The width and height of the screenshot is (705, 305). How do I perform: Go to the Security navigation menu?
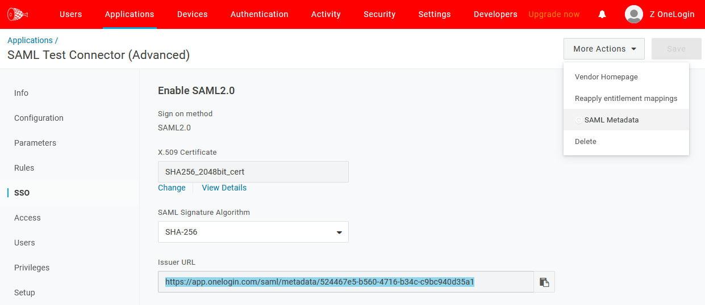[379, 14]
